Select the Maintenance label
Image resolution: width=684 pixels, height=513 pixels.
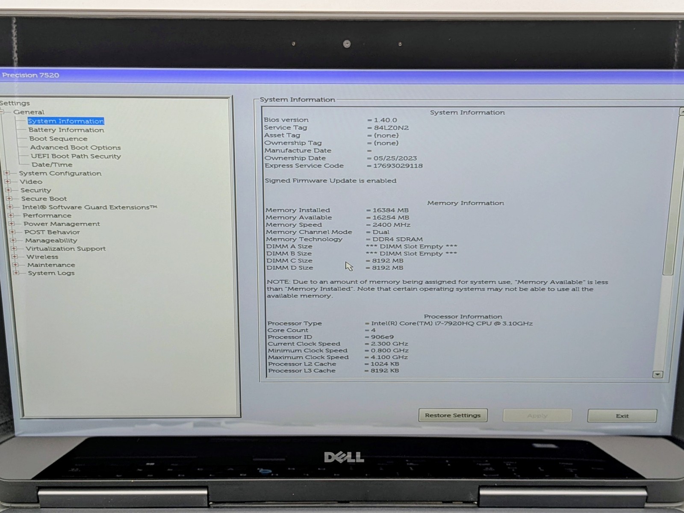pyautogui.click(x=51, y=265)
